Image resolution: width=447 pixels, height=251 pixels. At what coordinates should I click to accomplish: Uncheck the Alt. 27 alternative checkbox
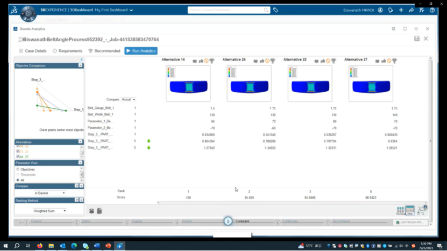[18, 157]
